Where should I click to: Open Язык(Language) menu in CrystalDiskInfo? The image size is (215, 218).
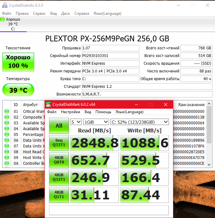[x=107, y=13]
